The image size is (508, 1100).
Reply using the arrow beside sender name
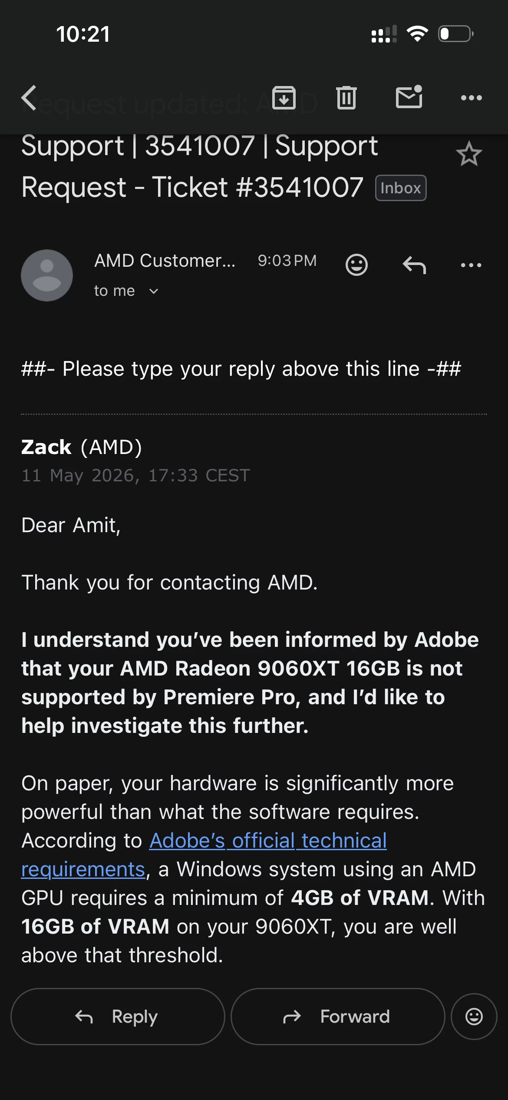[414, 265]
